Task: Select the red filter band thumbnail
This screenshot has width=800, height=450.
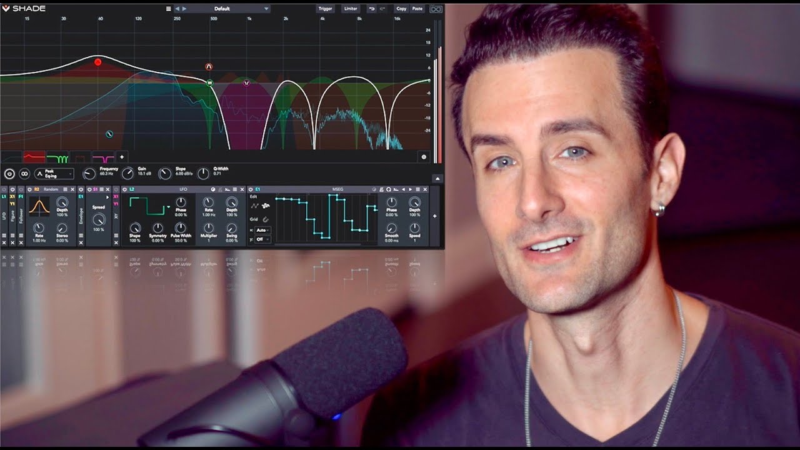Action: (x=34, y=157)
